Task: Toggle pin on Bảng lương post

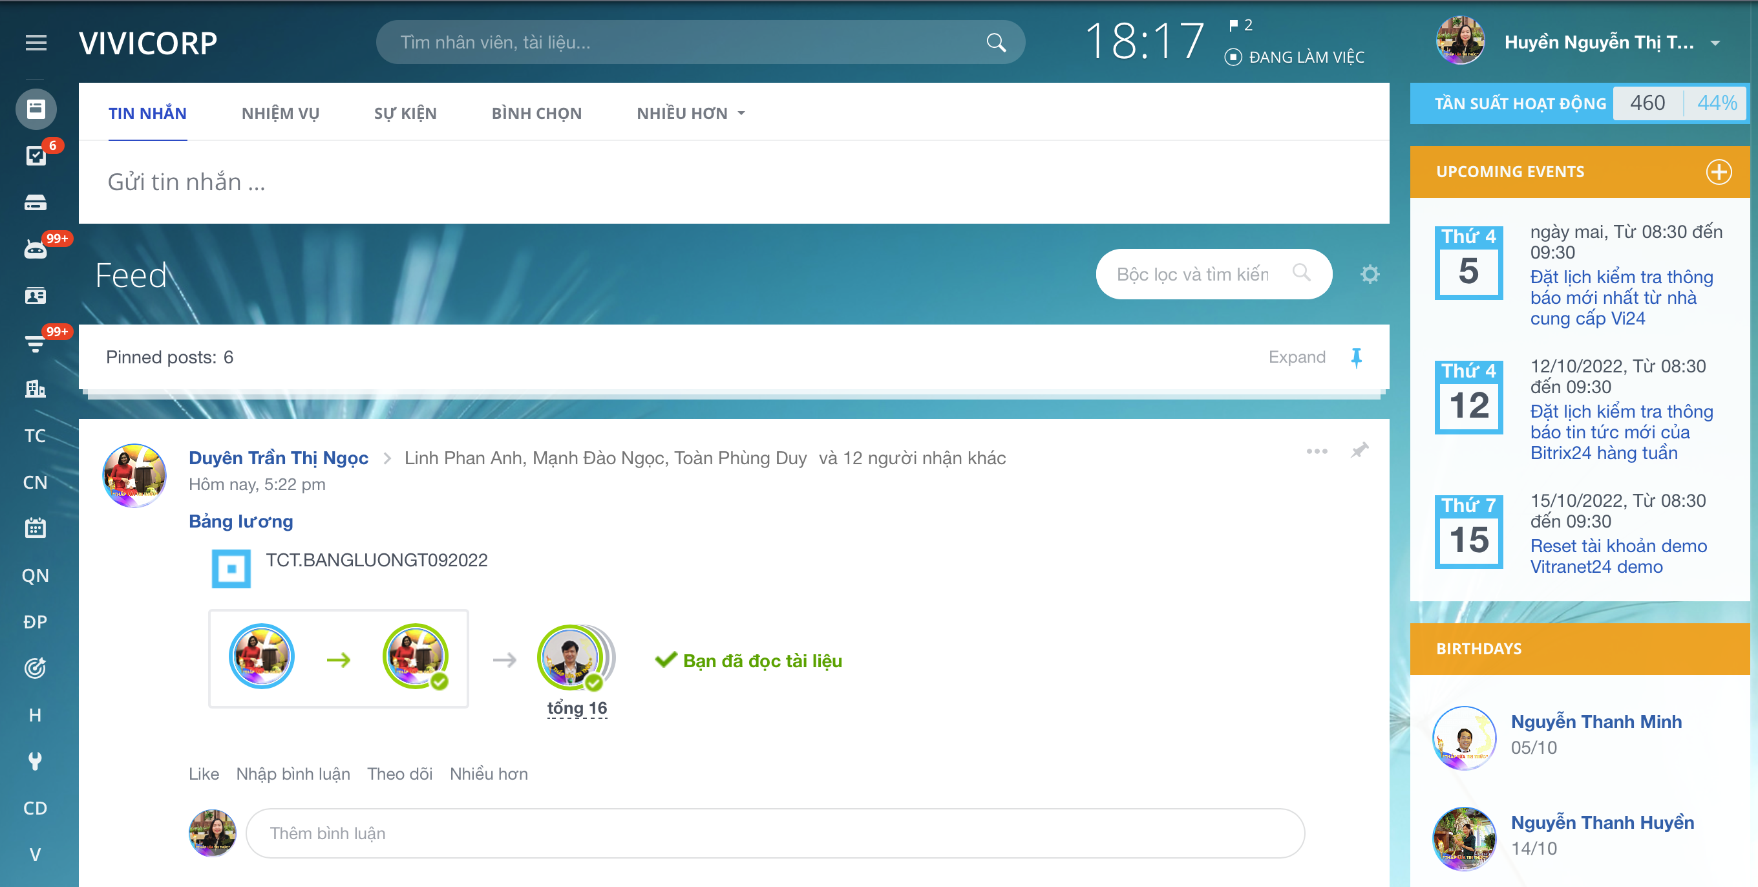Action: [1359, 451]
